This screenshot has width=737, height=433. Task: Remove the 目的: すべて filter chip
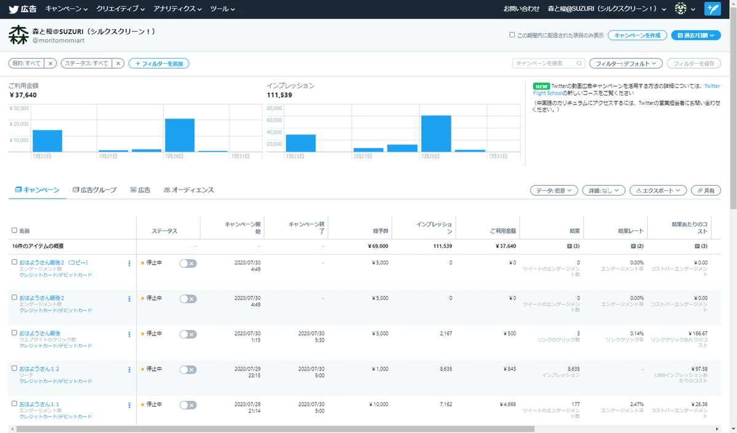click(50, 63)
